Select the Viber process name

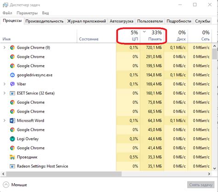(x=21, y=84)
